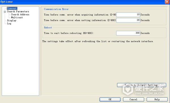
Task: Close the Options window with the red X
Action: (x=167, y=2)
